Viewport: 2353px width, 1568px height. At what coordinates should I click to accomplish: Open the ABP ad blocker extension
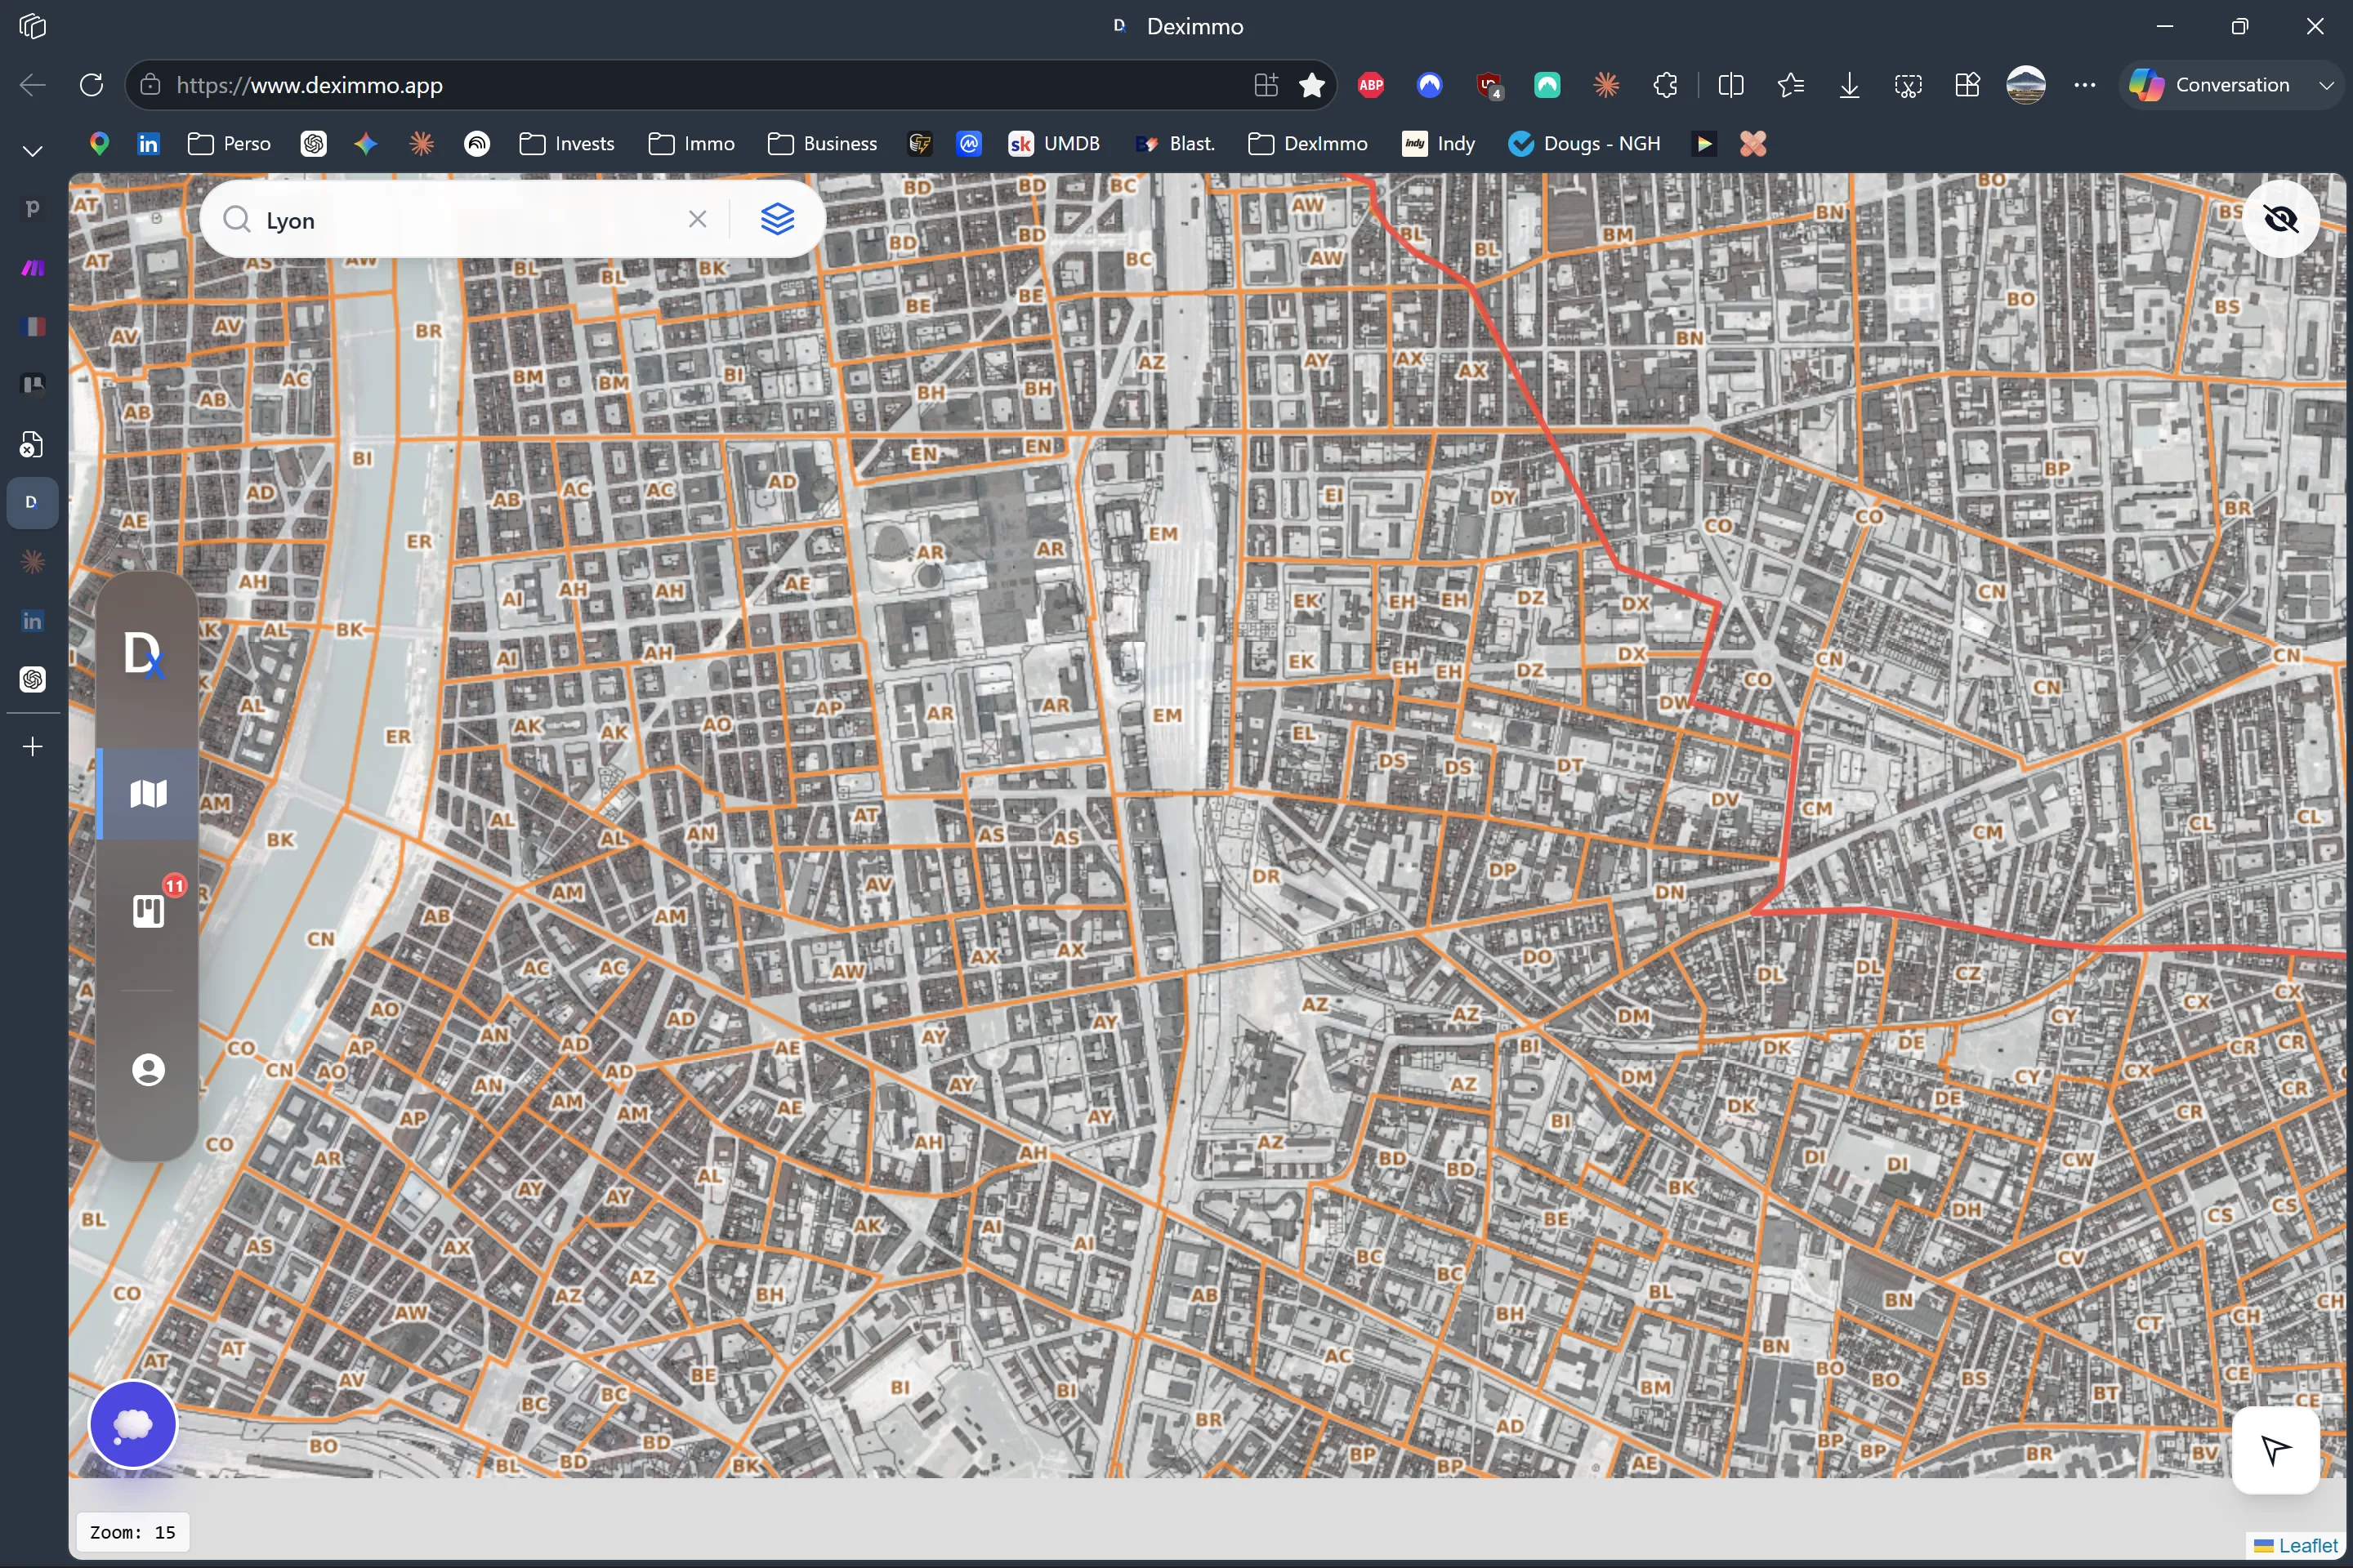tap(1371, 85)
